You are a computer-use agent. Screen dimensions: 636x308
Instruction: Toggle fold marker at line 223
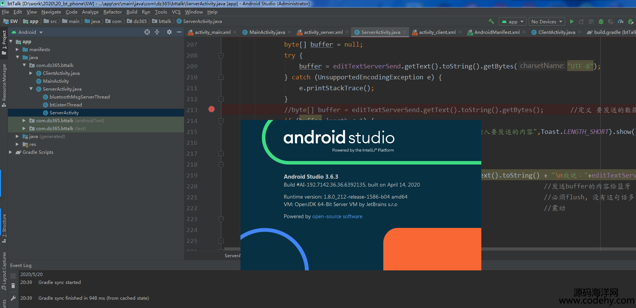[221, 219]
